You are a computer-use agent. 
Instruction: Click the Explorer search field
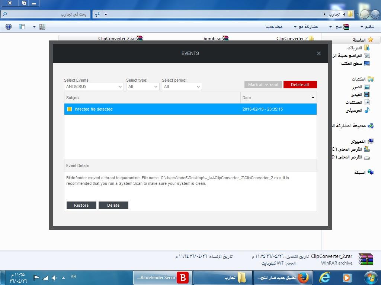click(x=46, y=14)
